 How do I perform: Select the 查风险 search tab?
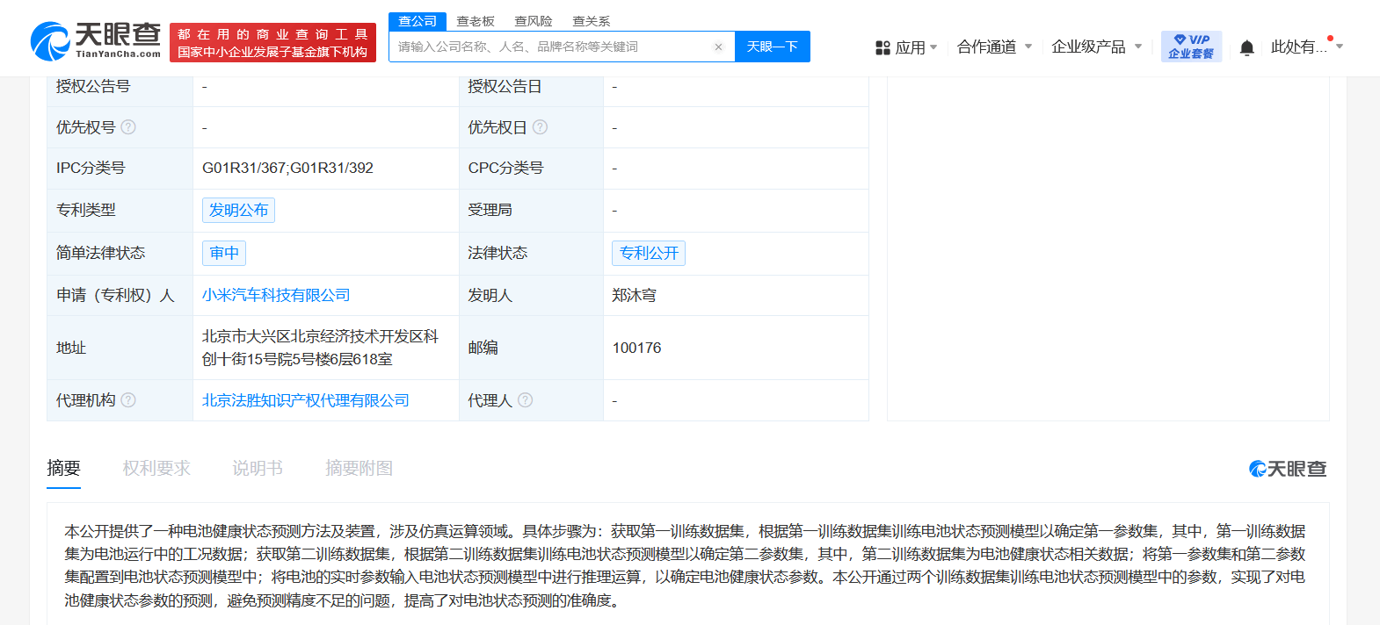(x=534, y=21)
